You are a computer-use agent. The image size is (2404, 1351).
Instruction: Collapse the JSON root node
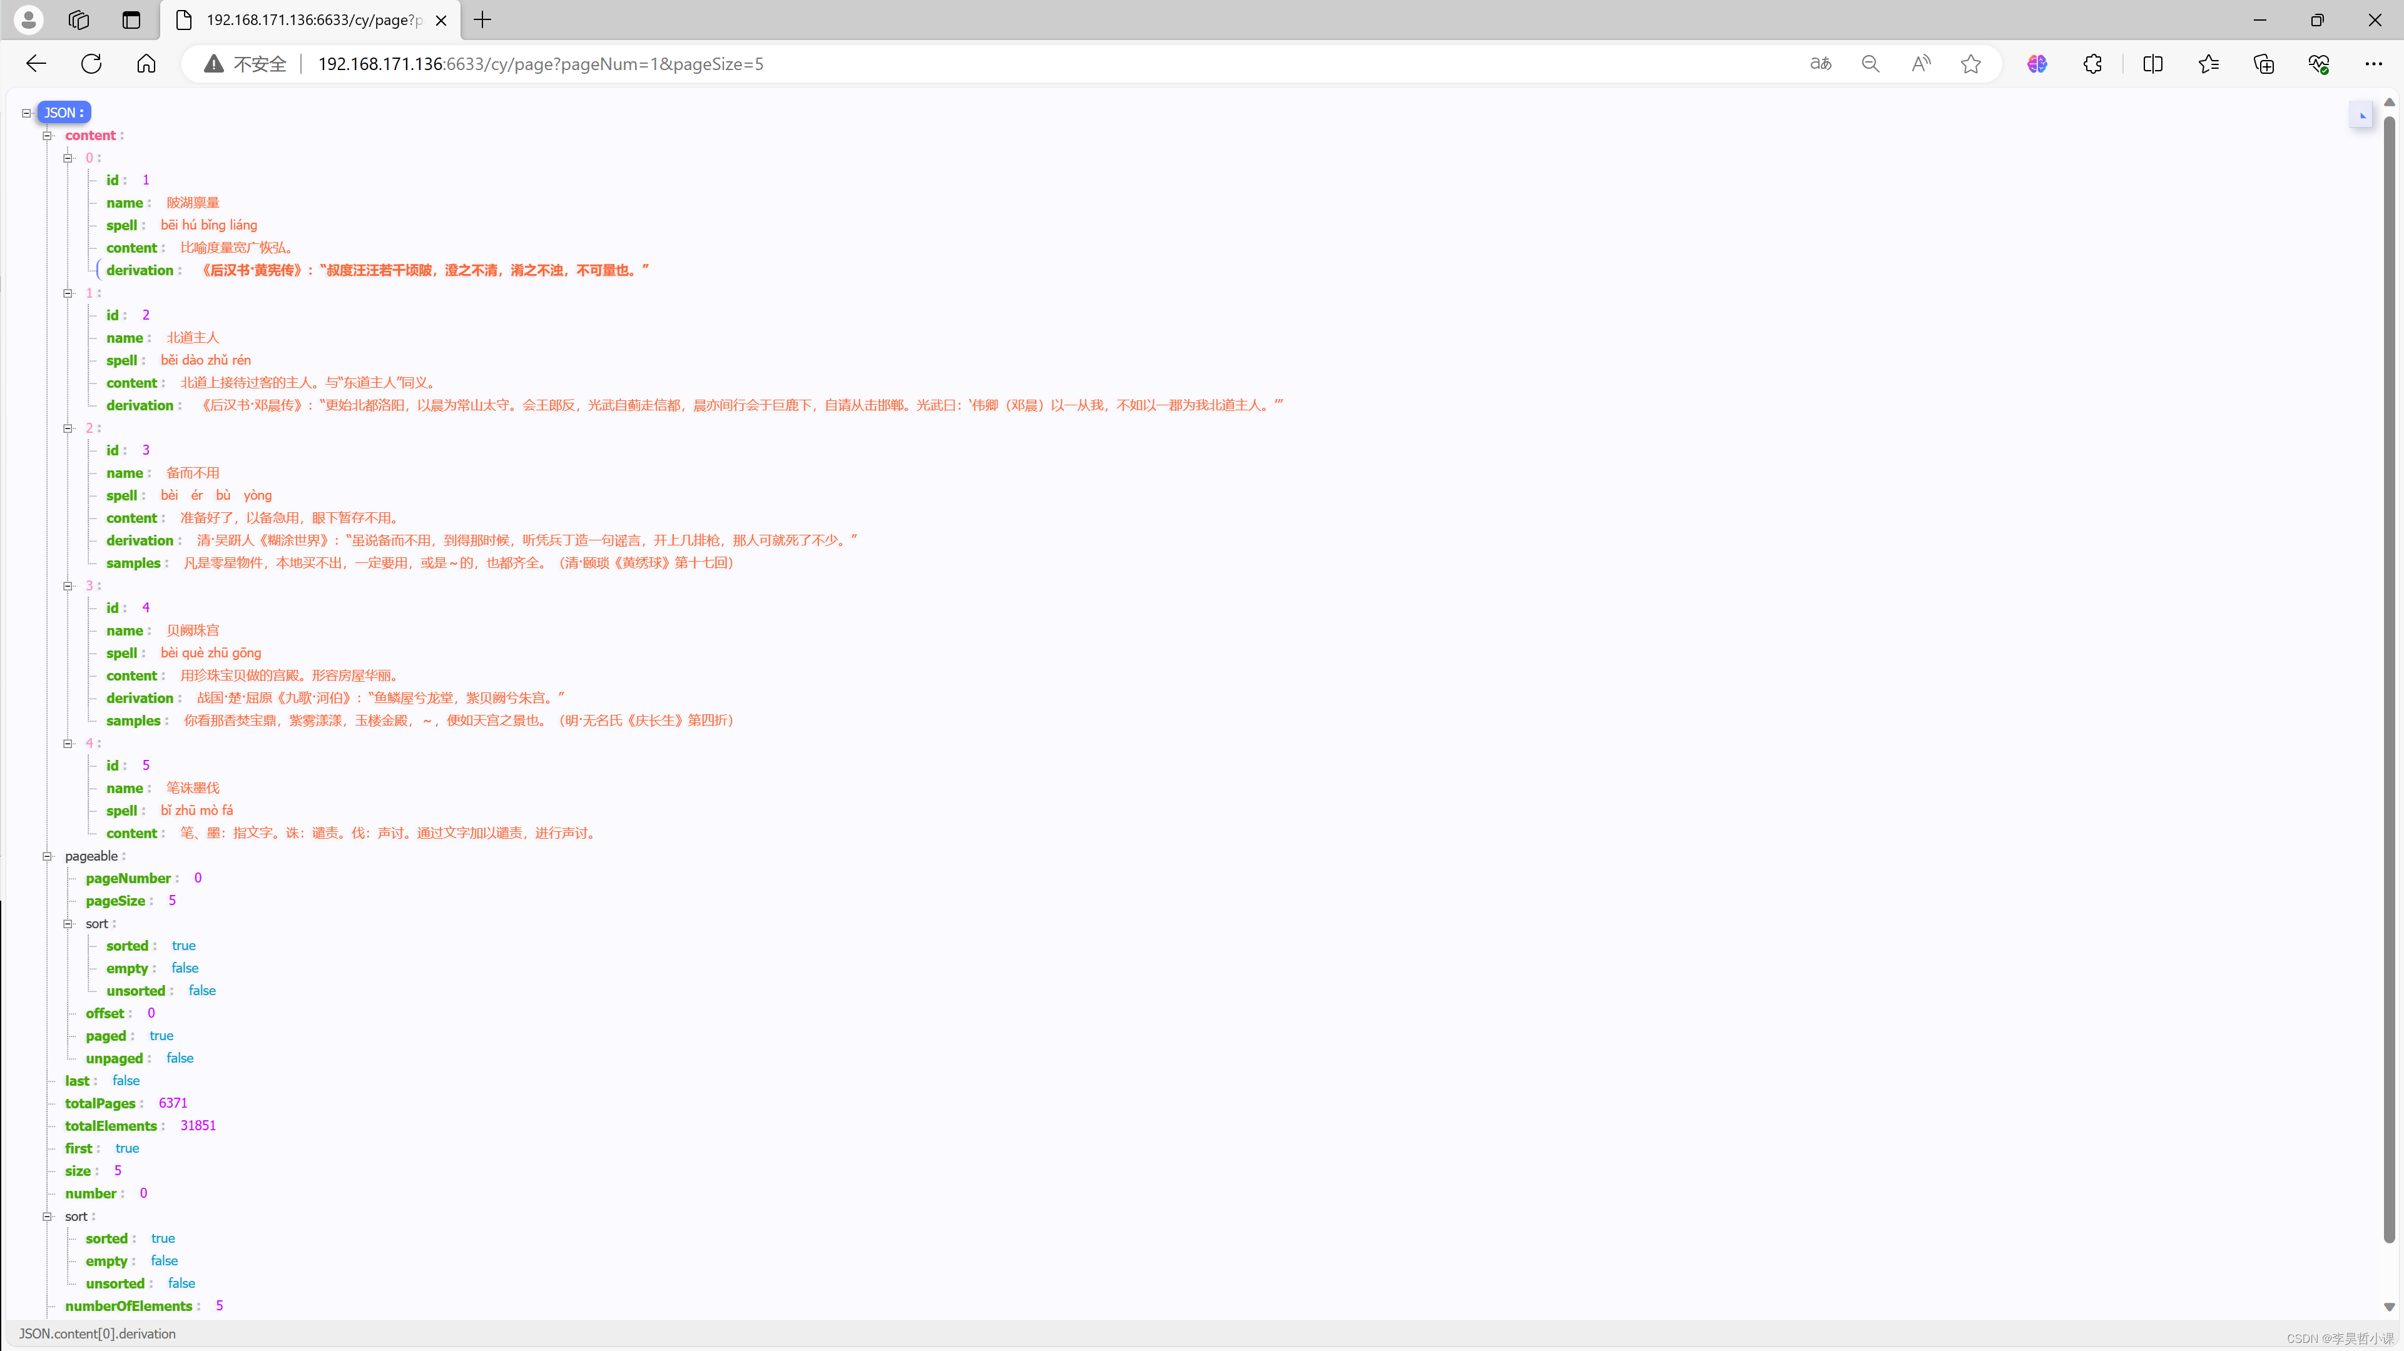(26, 113)
